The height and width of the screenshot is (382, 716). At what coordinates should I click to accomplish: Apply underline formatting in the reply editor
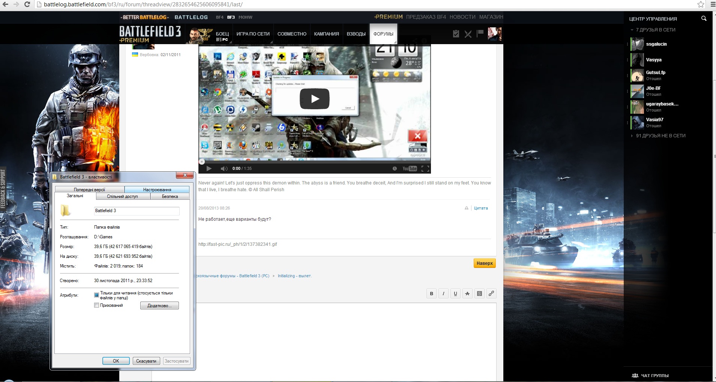pyautogui.click(x=455, y=294)
